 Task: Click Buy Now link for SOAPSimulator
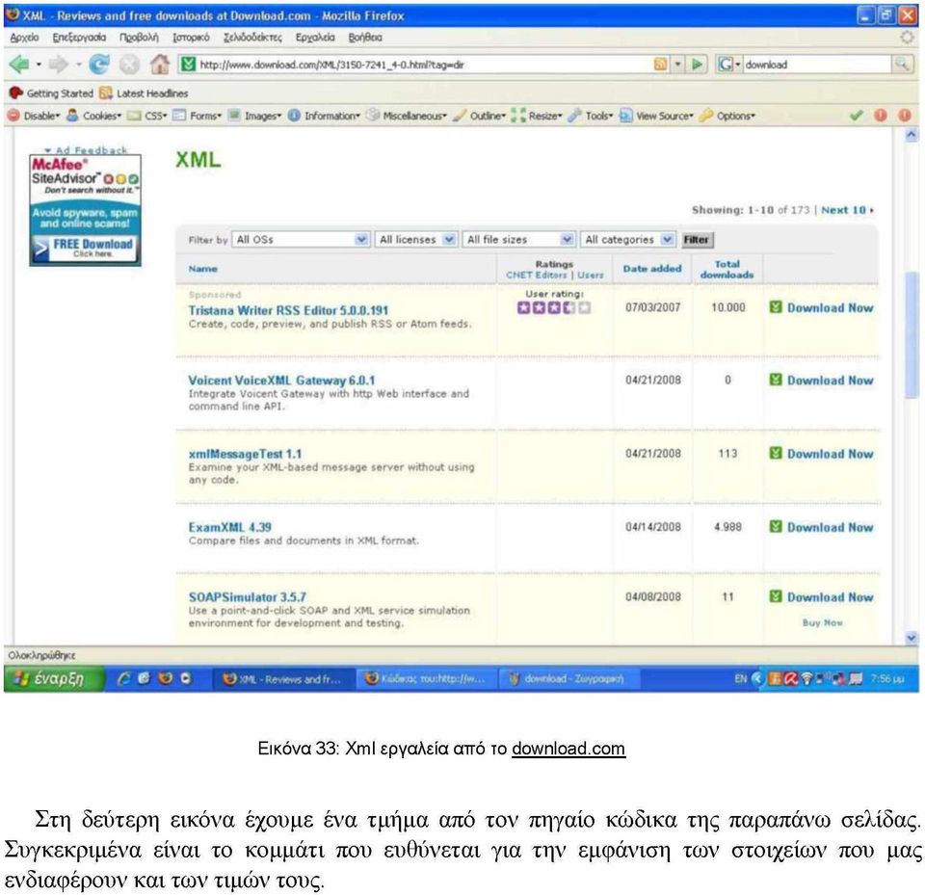tap(822, 622)
